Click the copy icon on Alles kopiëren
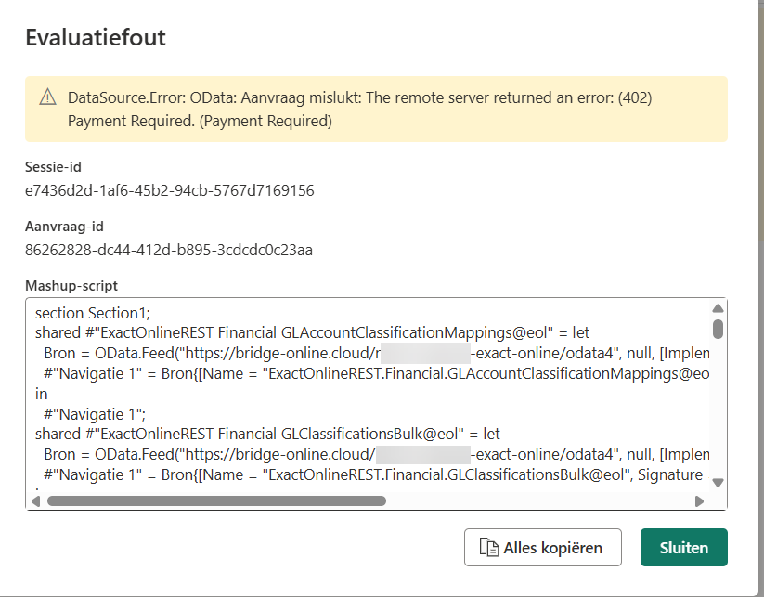The height and width of the screenshot is (597, 764). [x=488, y=548]
